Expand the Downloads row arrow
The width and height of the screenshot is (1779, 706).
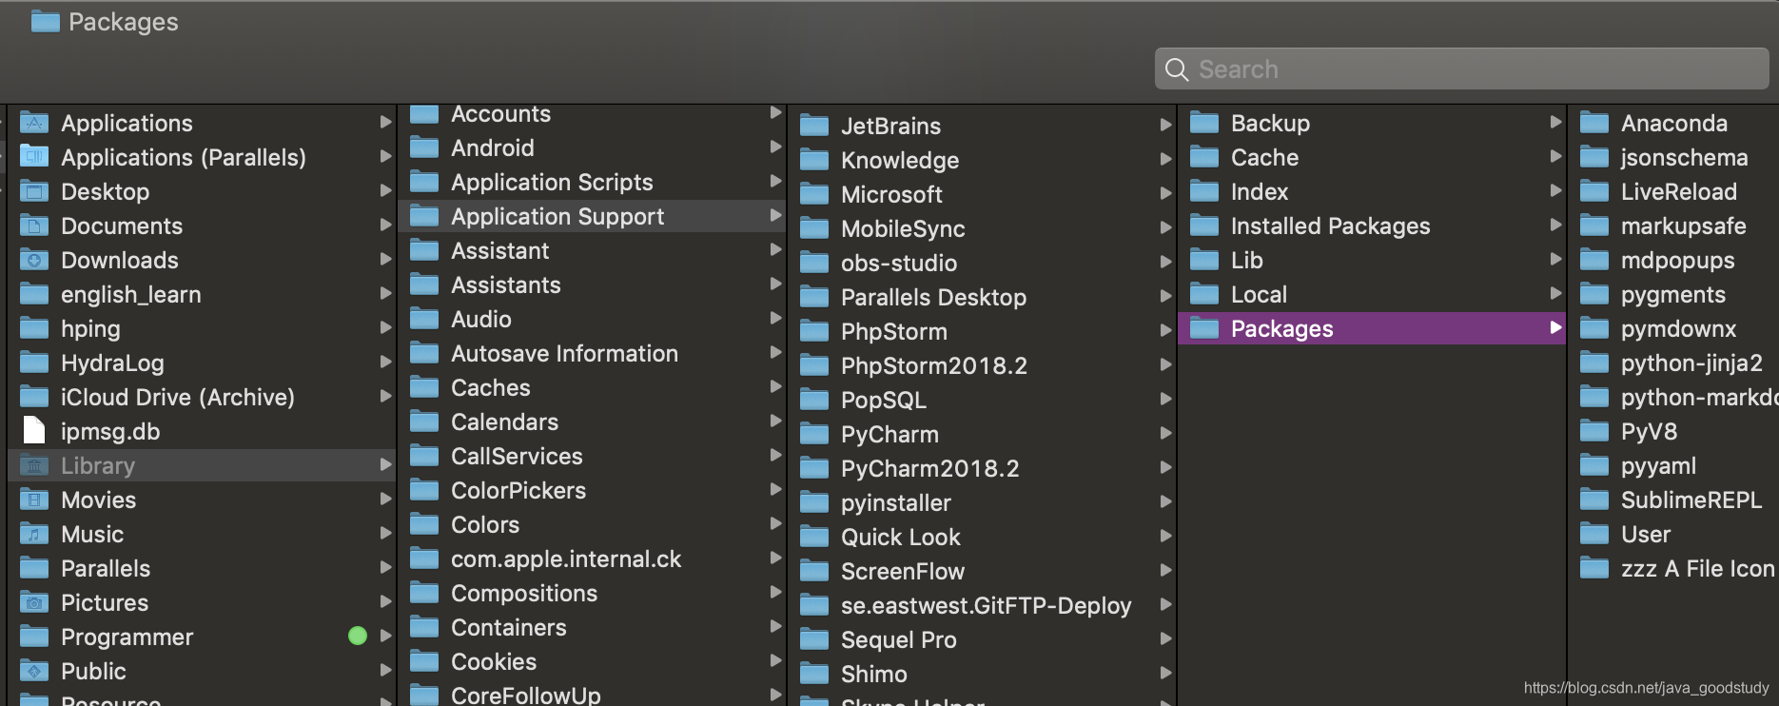click(x=385, y=259)
